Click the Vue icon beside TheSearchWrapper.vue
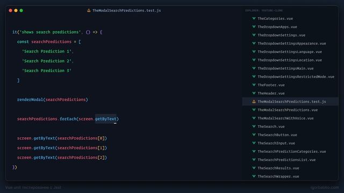Screen dimensions: 344x193 pos(254,176)
